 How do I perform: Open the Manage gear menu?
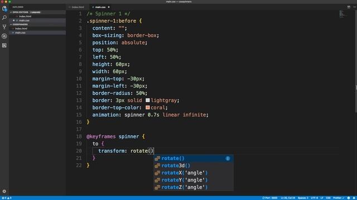point(4,191)
